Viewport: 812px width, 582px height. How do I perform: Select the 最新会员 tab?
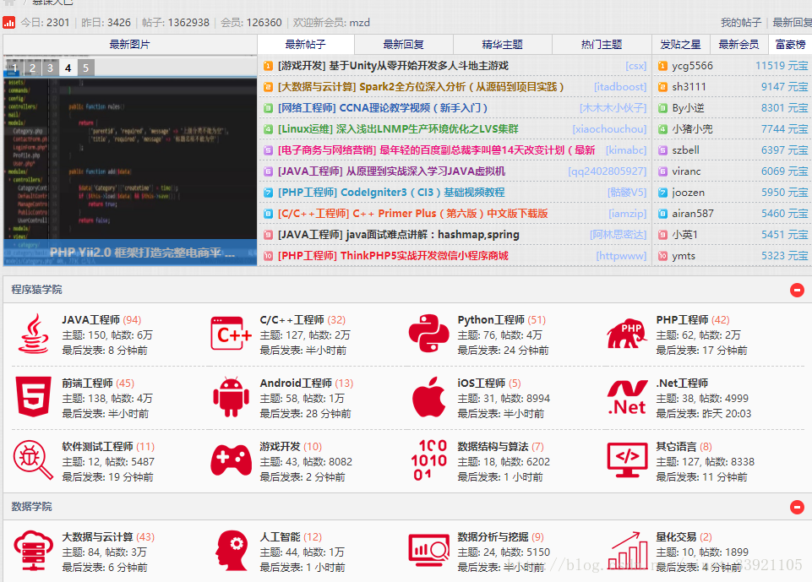(738, 45)
